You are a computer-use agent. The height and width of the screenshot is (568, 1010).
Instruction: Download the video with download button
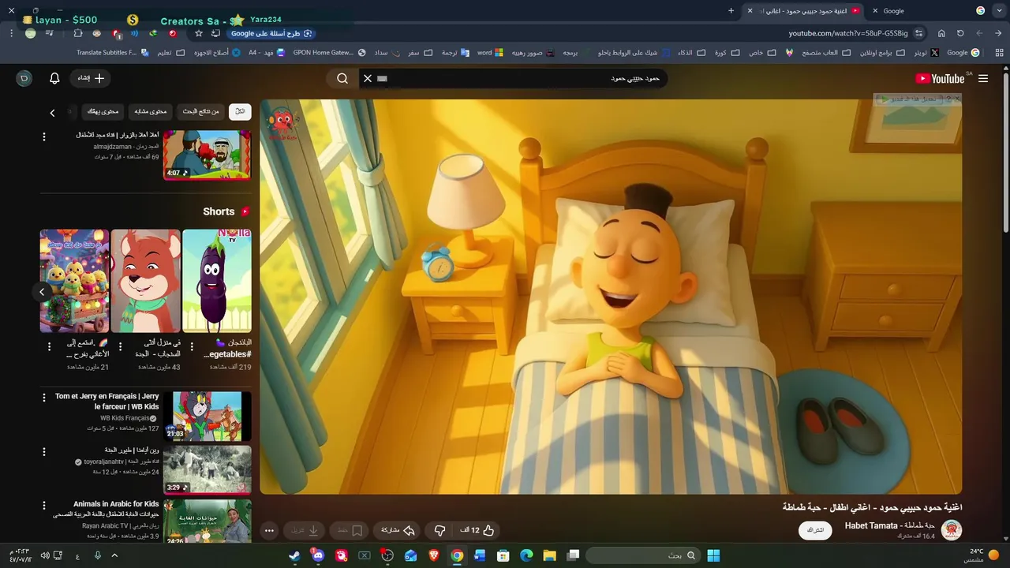(x=305, y=530)
